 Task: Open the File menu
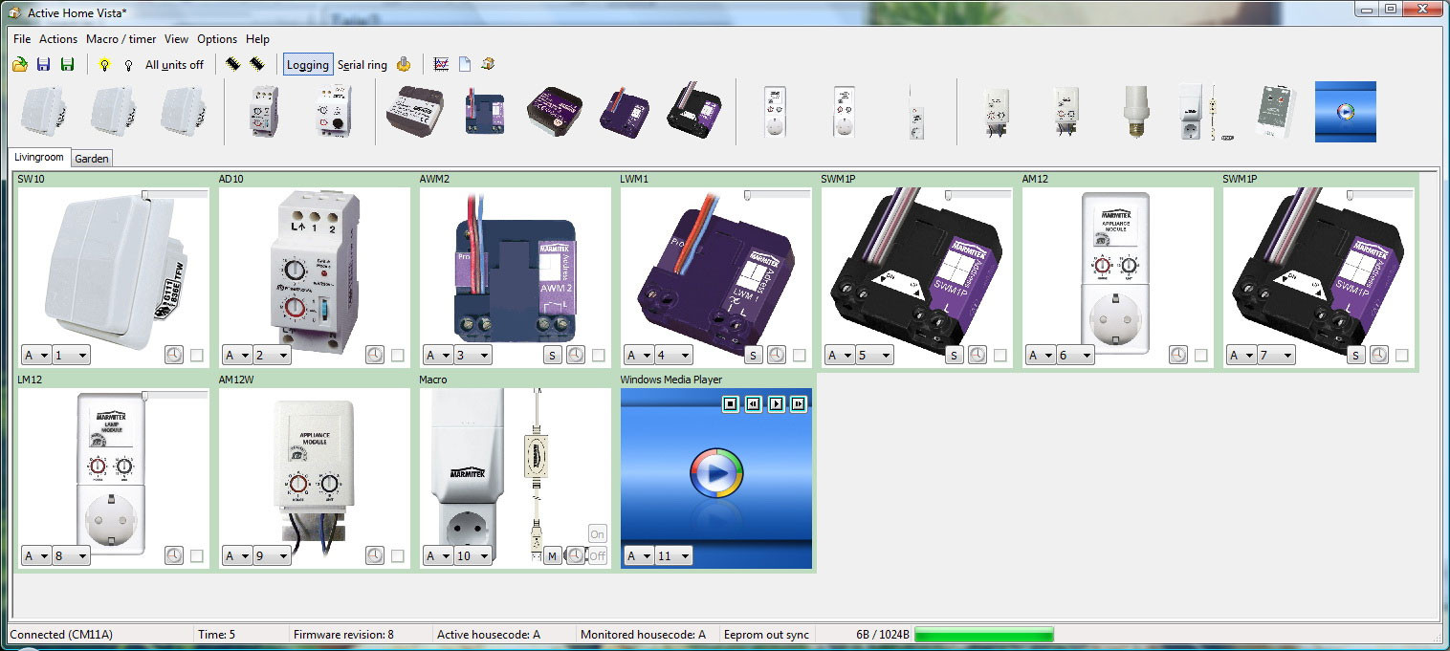(22, 39)
